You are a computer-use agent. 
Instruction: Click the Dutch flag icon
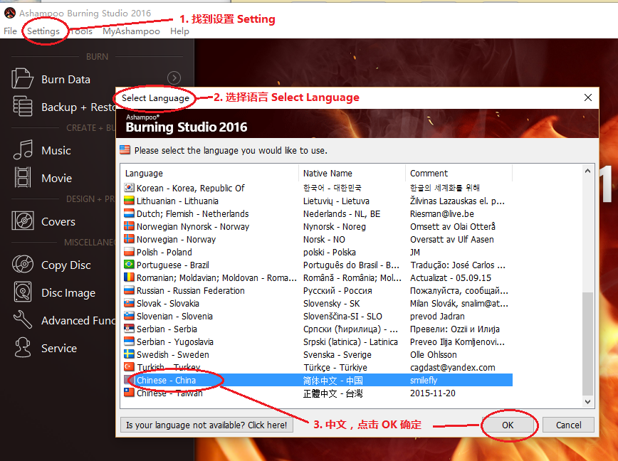tap(129, 213)
